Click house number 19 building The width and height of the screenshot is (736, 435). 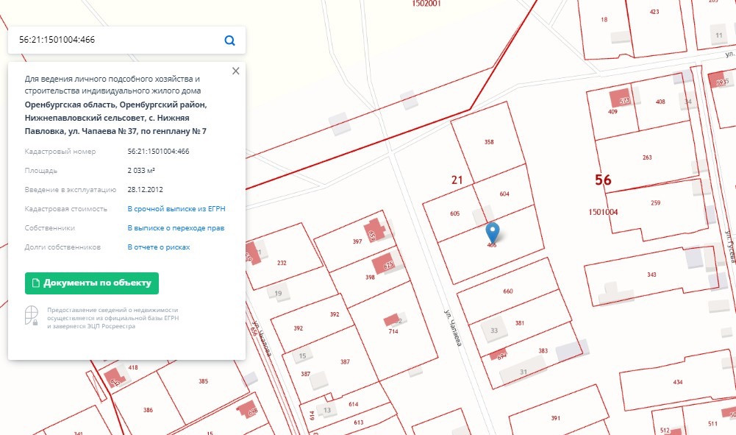point(279,293)
